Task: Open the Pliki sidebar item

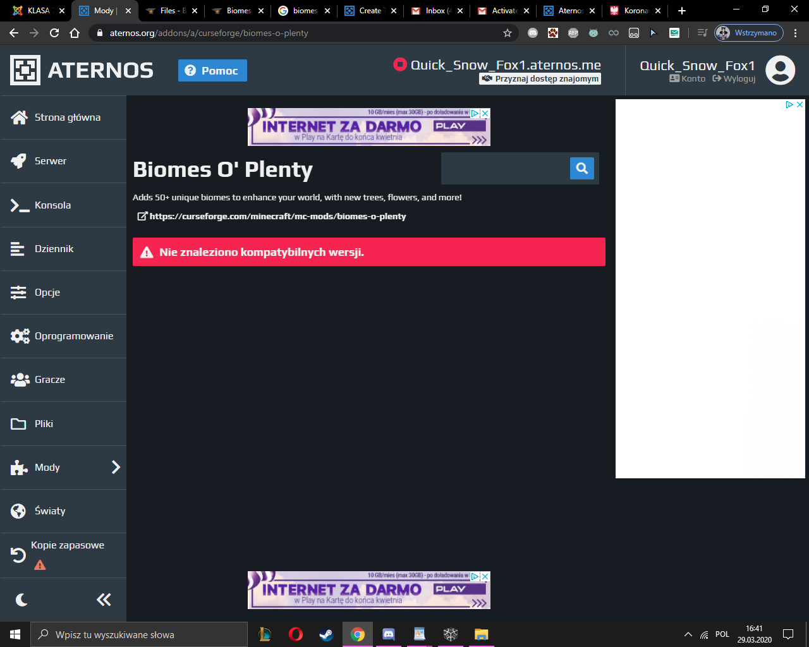Action: (63, 424)
